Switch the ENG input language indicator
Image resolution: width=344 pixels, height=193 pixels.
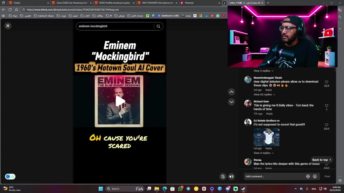[x=314, y=189]
